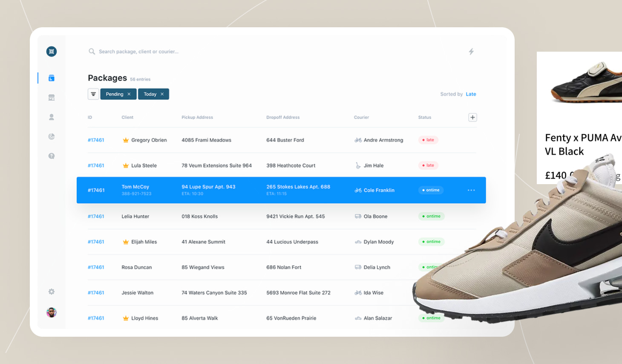Click the late status badge for Lula Steele
The height and width of the screenshot is (364, 622).
coord(428,165)
